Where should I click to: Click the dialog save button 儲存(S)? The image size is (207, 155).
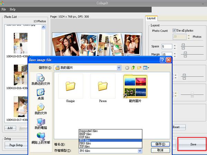point(160,144)
